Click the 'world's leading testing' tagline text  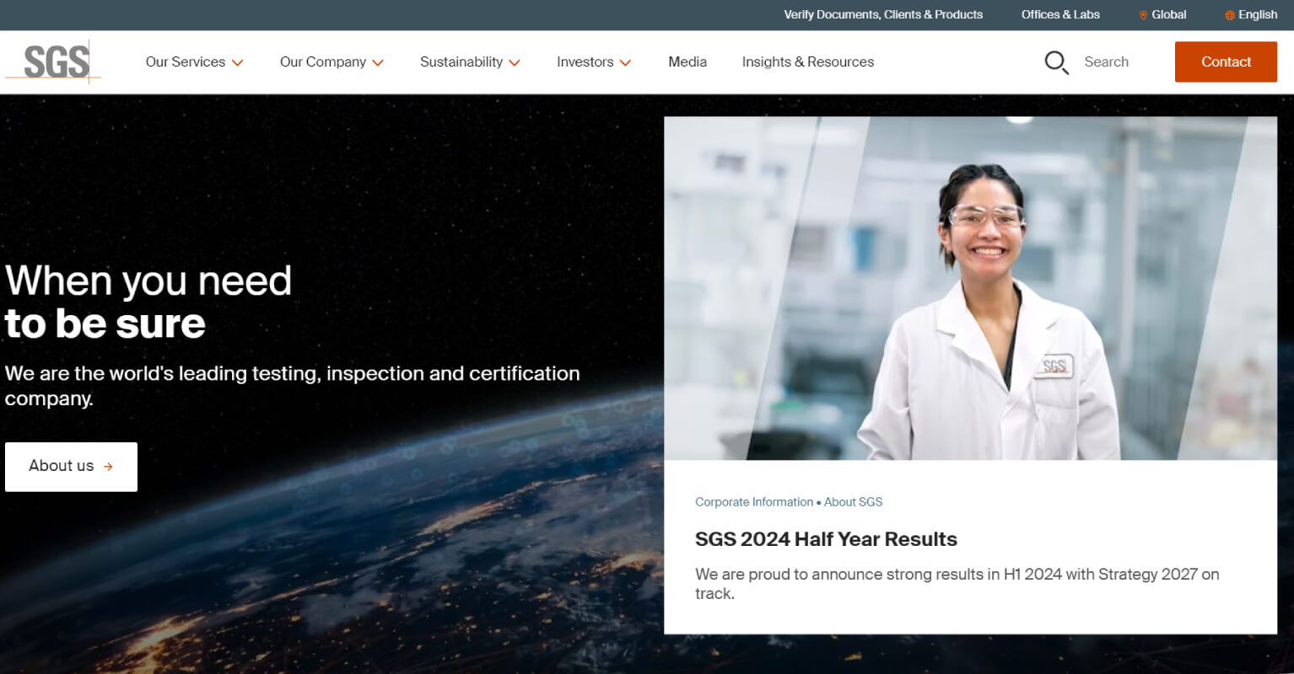pos(292,385)
